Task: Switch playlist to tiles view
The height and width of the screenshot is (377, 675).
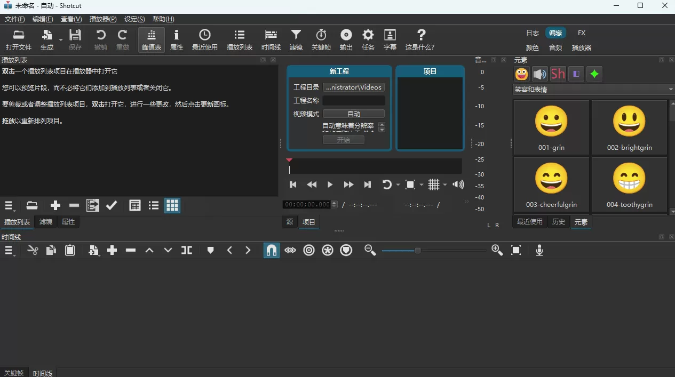Action: pyautogui.click(x=154, y=206)
